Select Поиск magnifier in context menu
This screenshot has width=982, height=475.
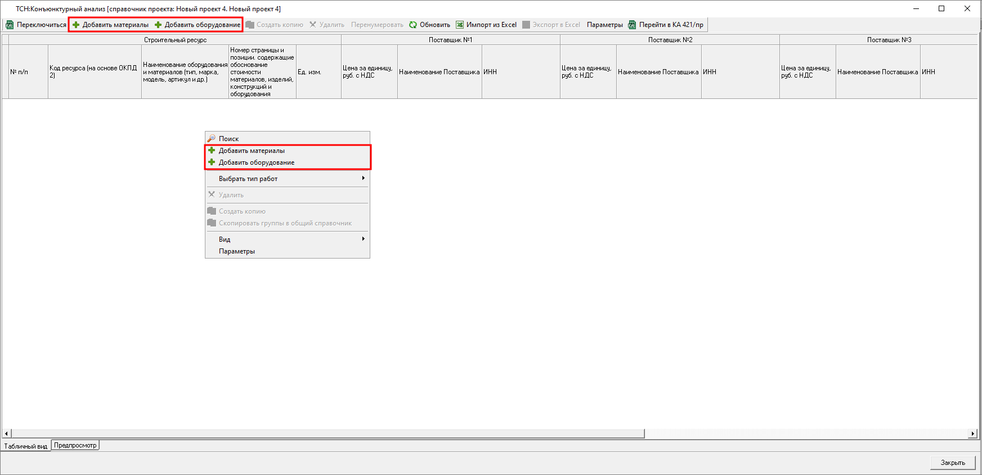coord(212,138)
